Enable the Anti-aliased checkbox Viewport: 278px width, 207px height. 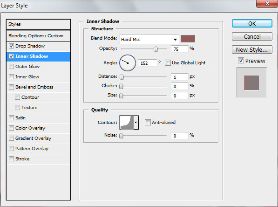pyautogui.click(x=148, y=122)
